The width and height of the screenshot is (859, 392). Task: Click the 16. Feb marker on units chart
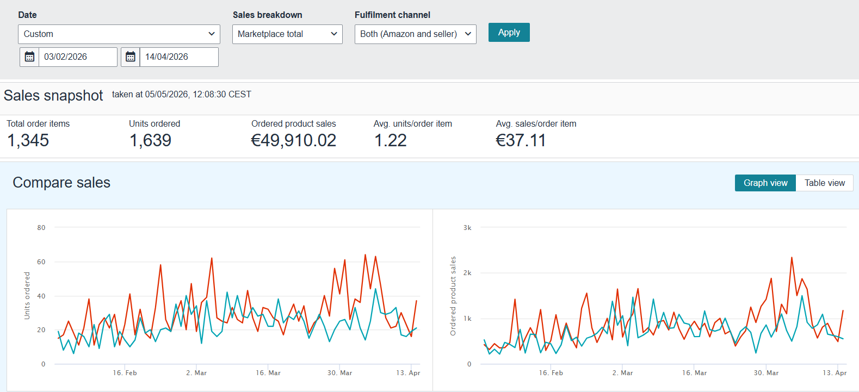tap(125, 373)
